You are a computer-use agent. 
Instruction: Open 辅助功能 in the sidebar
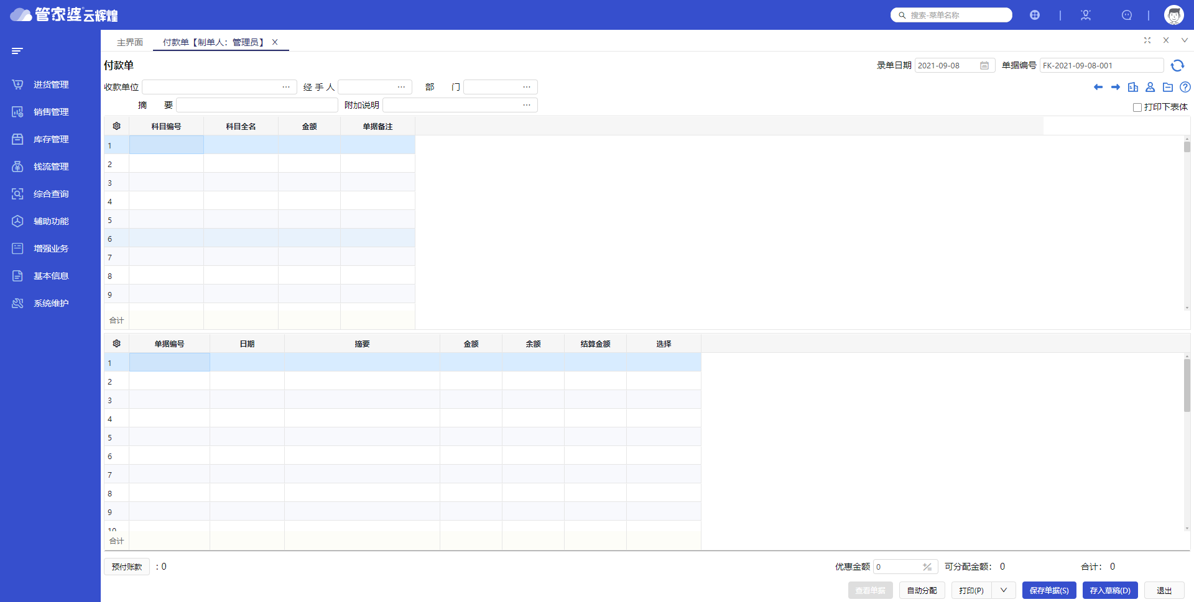click(51, 221)
